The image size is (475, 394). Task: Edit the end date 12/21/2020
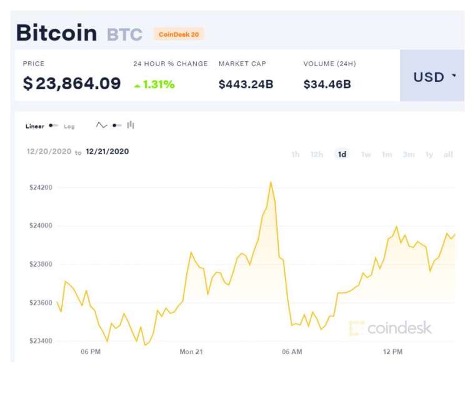pos(107,151)
